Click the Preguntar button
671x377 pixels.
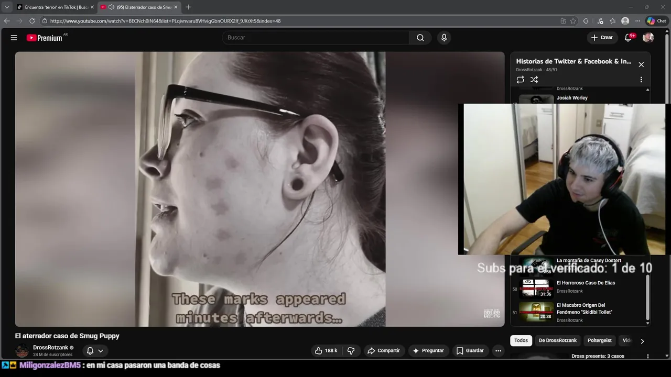[428, 351]
